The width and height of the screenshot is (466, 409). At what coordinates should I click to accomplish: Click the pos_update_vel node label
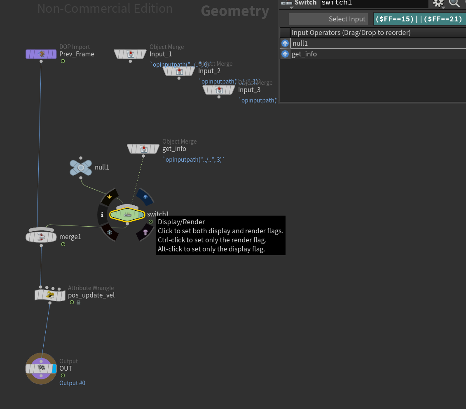pyautogui.click(x=91, y=295)
